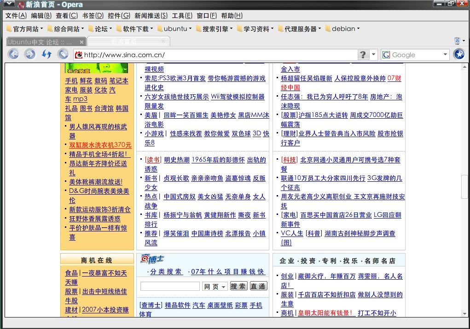
Task: Click the 美体靴裤潮流放送! link
Action: click(x=96, y=182)
